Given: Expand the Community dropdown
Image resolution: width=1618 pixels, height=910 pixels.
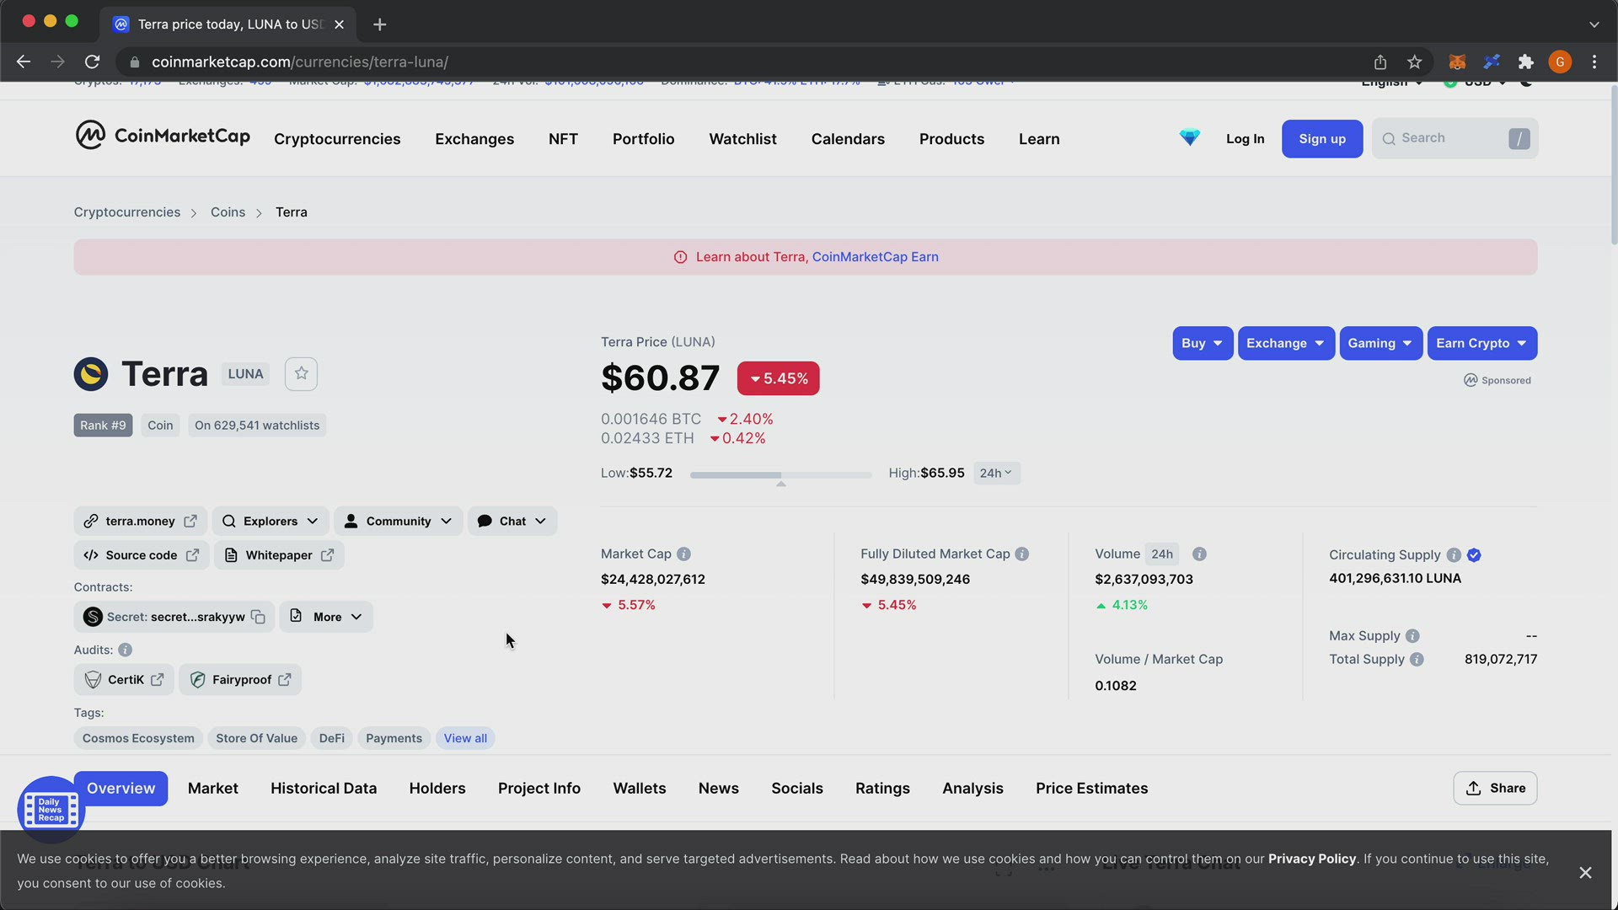Looking at the screenshot, I should click(398, 522).
